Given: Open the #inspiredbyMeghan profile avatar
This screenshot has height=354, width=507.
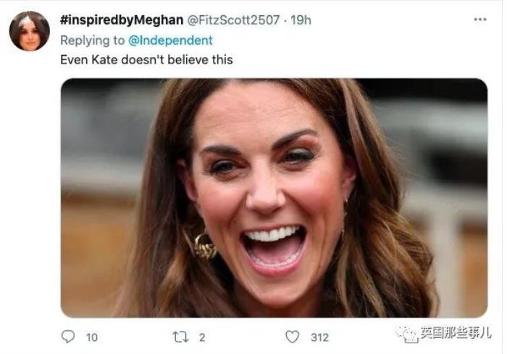Looking at the screenshot, I should click(30, 31).
